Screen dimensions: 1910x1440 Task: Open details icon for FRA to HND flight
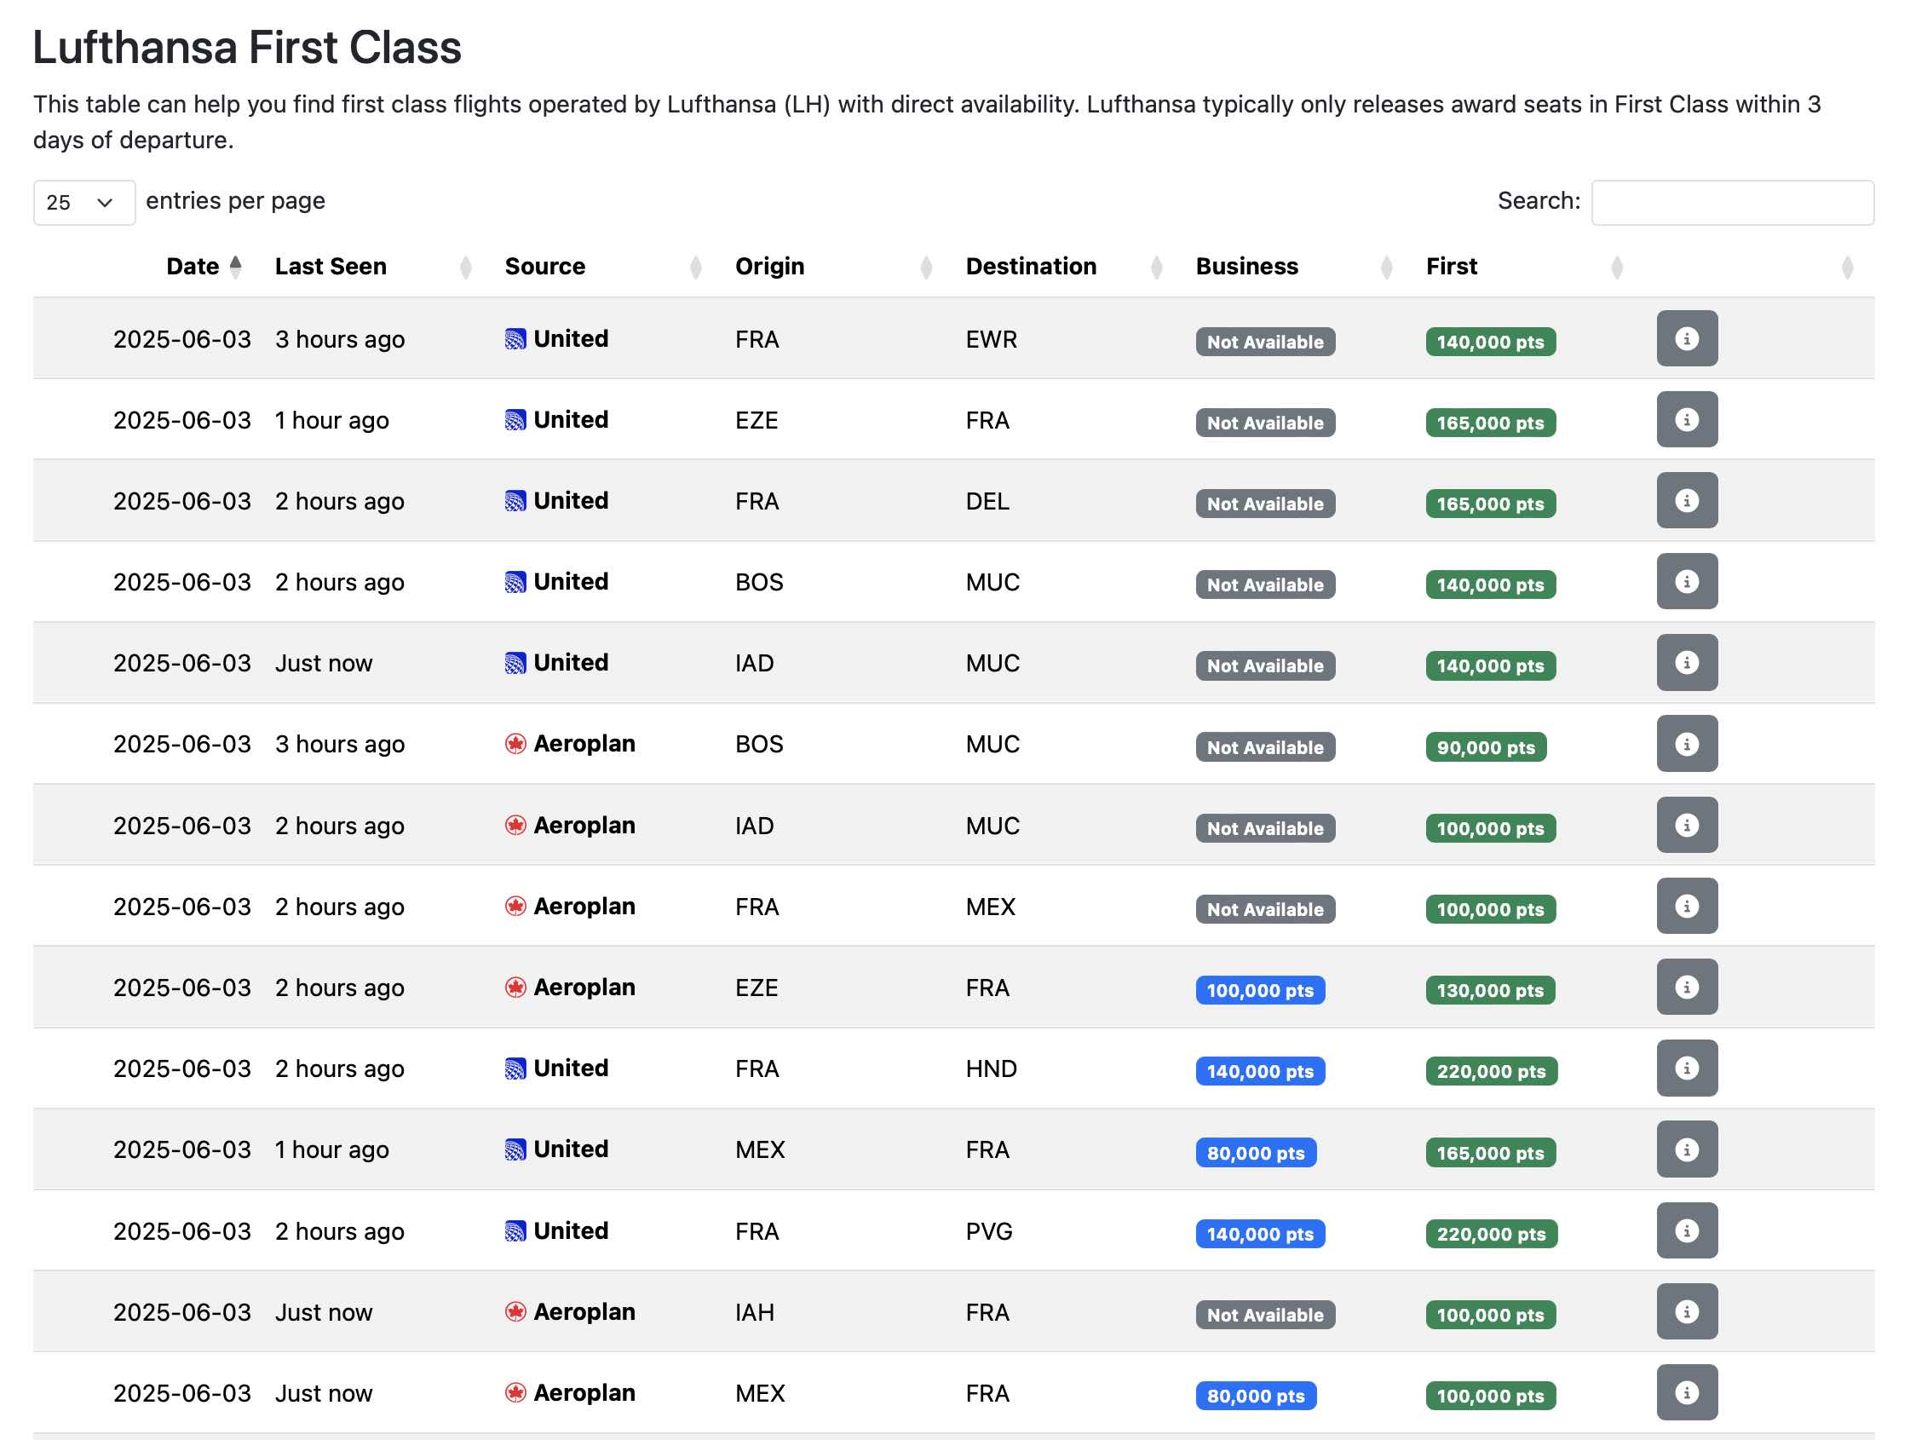click(x=1686, y=1068)
